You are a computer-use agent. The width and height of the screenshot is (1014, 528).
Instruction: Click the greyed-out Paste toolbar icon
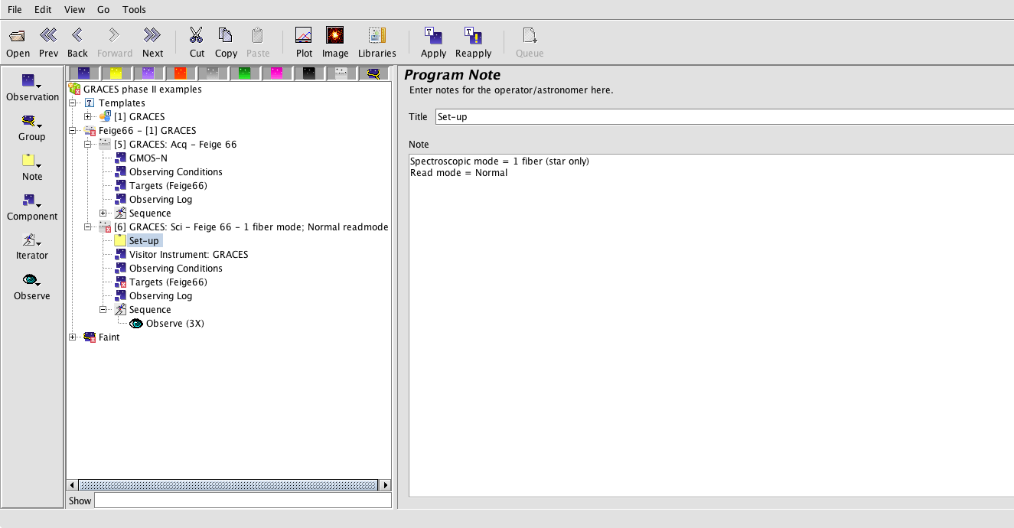[x=258, y=42]
